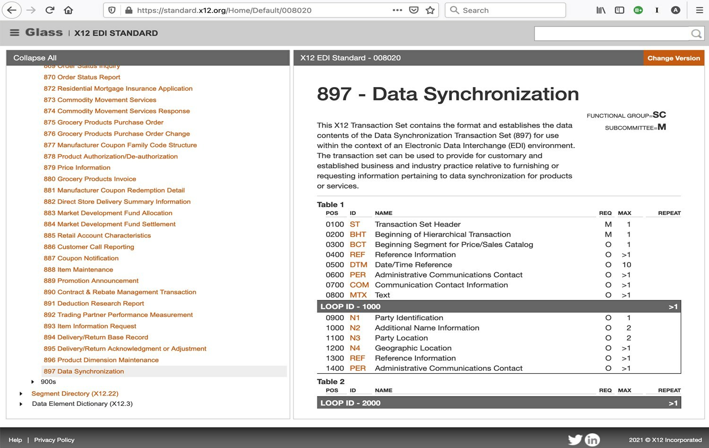Open the COM segment ID link
Image resolution: width=709 pixels, height=448 pixels.
click(x=359, y=285)
